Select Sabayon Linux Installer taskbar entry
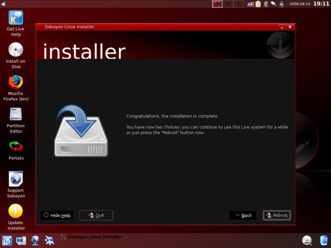 92,237
